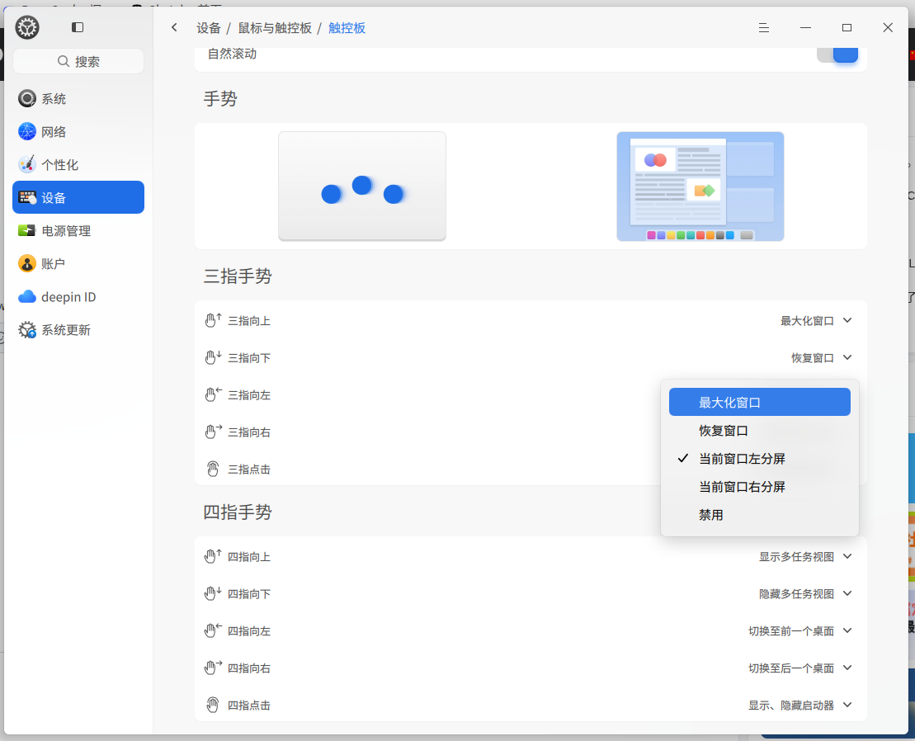
Task: Click the Control Center gear logo icon
Action: coord(27,27)
